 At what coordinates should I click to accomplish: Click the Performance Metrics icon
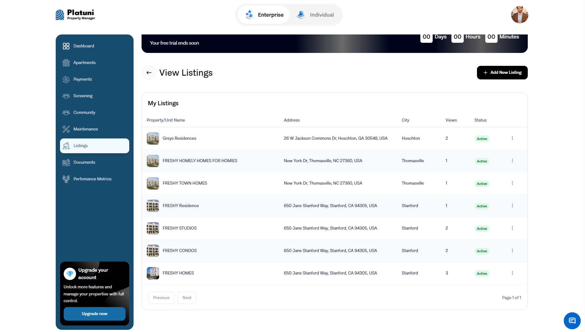(66, 179)
